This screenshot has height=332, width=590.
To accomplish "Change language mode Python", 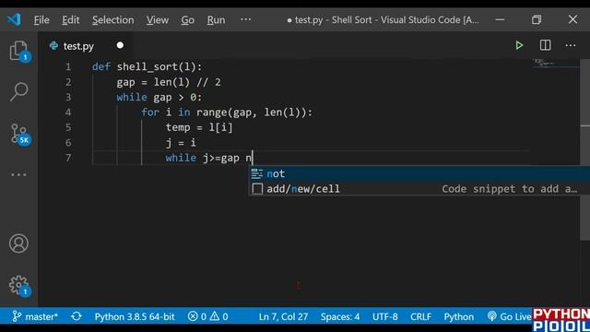I will 459,316.
